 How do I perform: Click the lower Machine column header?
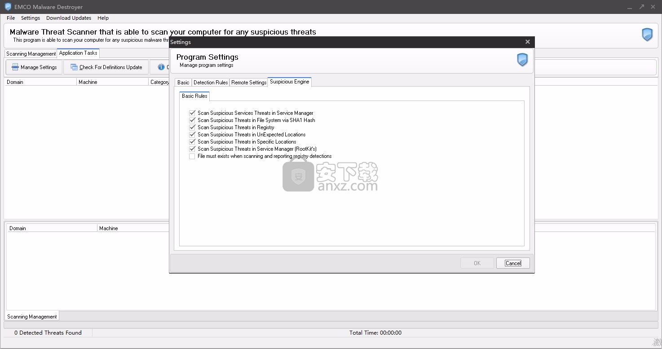133,228
